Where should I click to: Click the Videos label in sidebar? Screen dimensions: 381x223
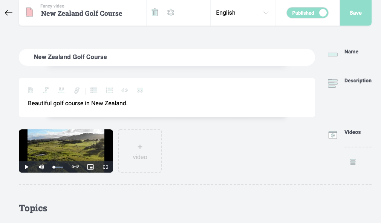coord(352,132)
